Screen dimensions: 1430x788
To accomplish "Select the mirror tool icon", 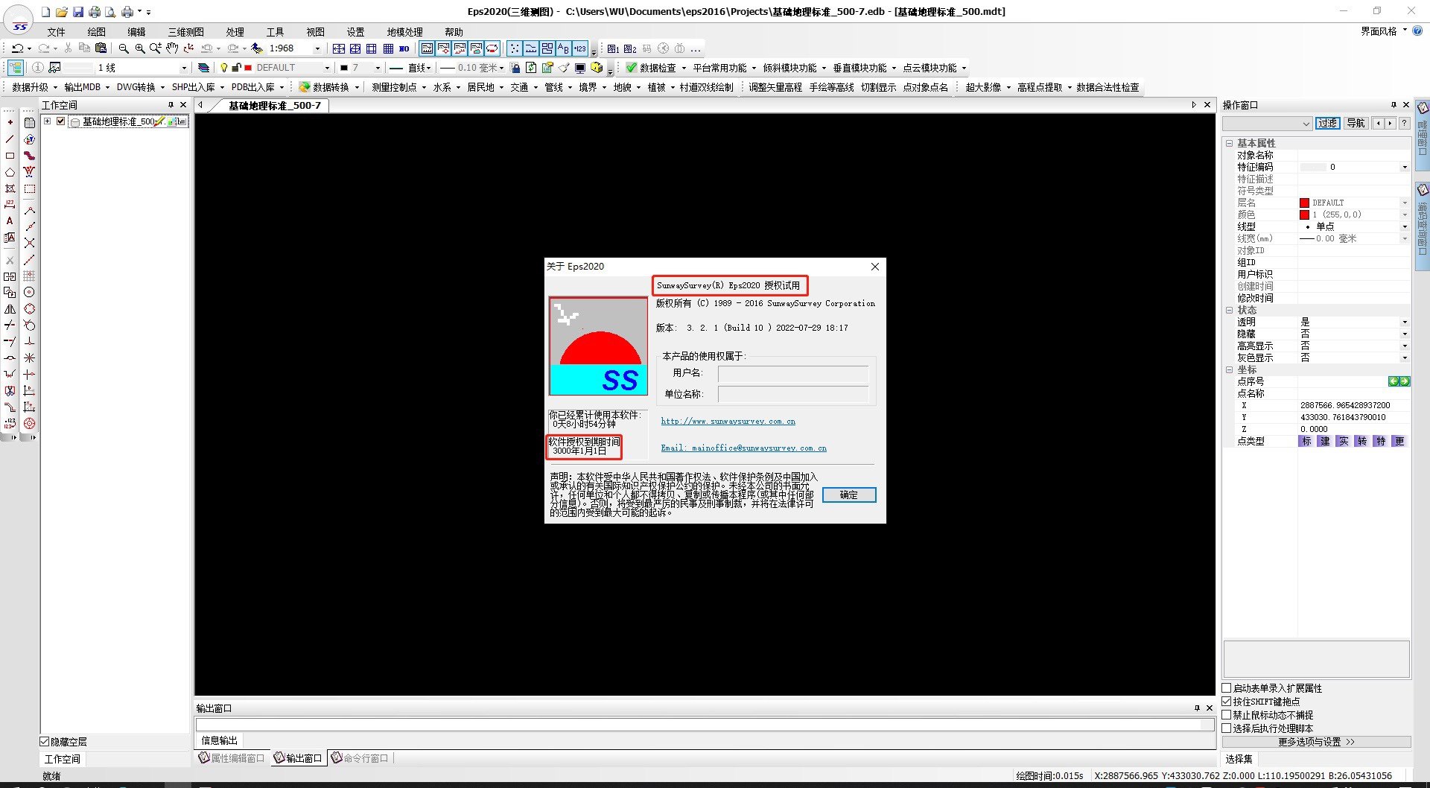I will [10, 309].
